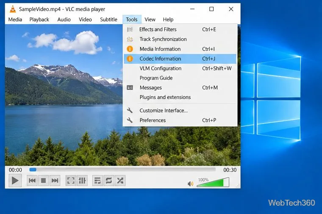
Task: Click the Preferences wrench icon
Action: [x=130, y=120]
